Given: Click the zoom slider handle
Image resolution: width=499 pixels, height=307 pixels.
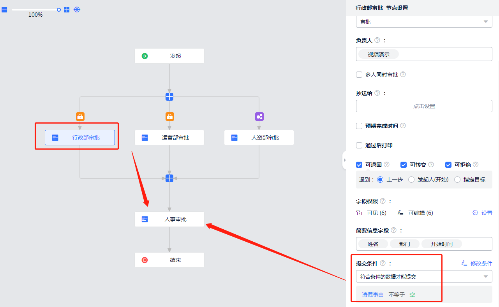Looking at the screenshot, I should click(x=59, y=10).
